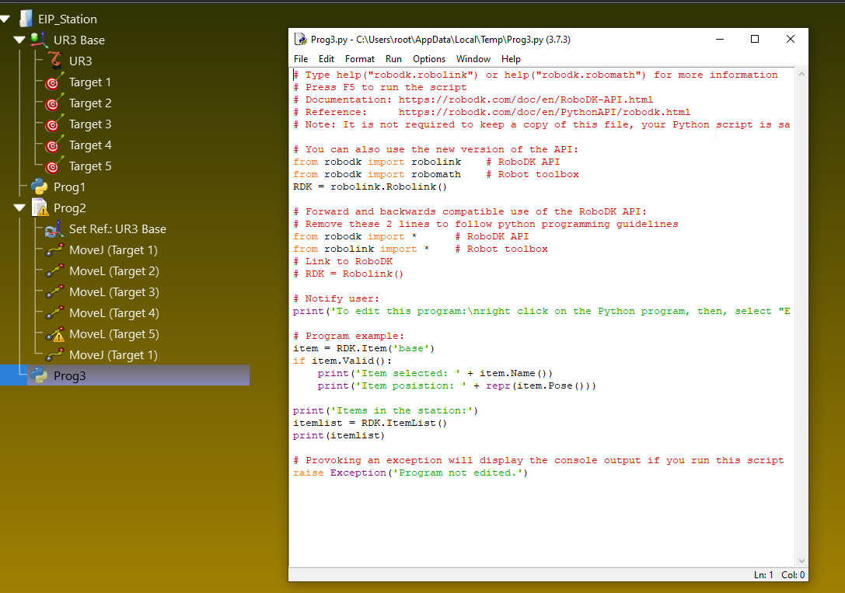The image size is (845, 593).
Task: Select Set Ref.: UR3 Base instruction text
Action: coord(117,229)
